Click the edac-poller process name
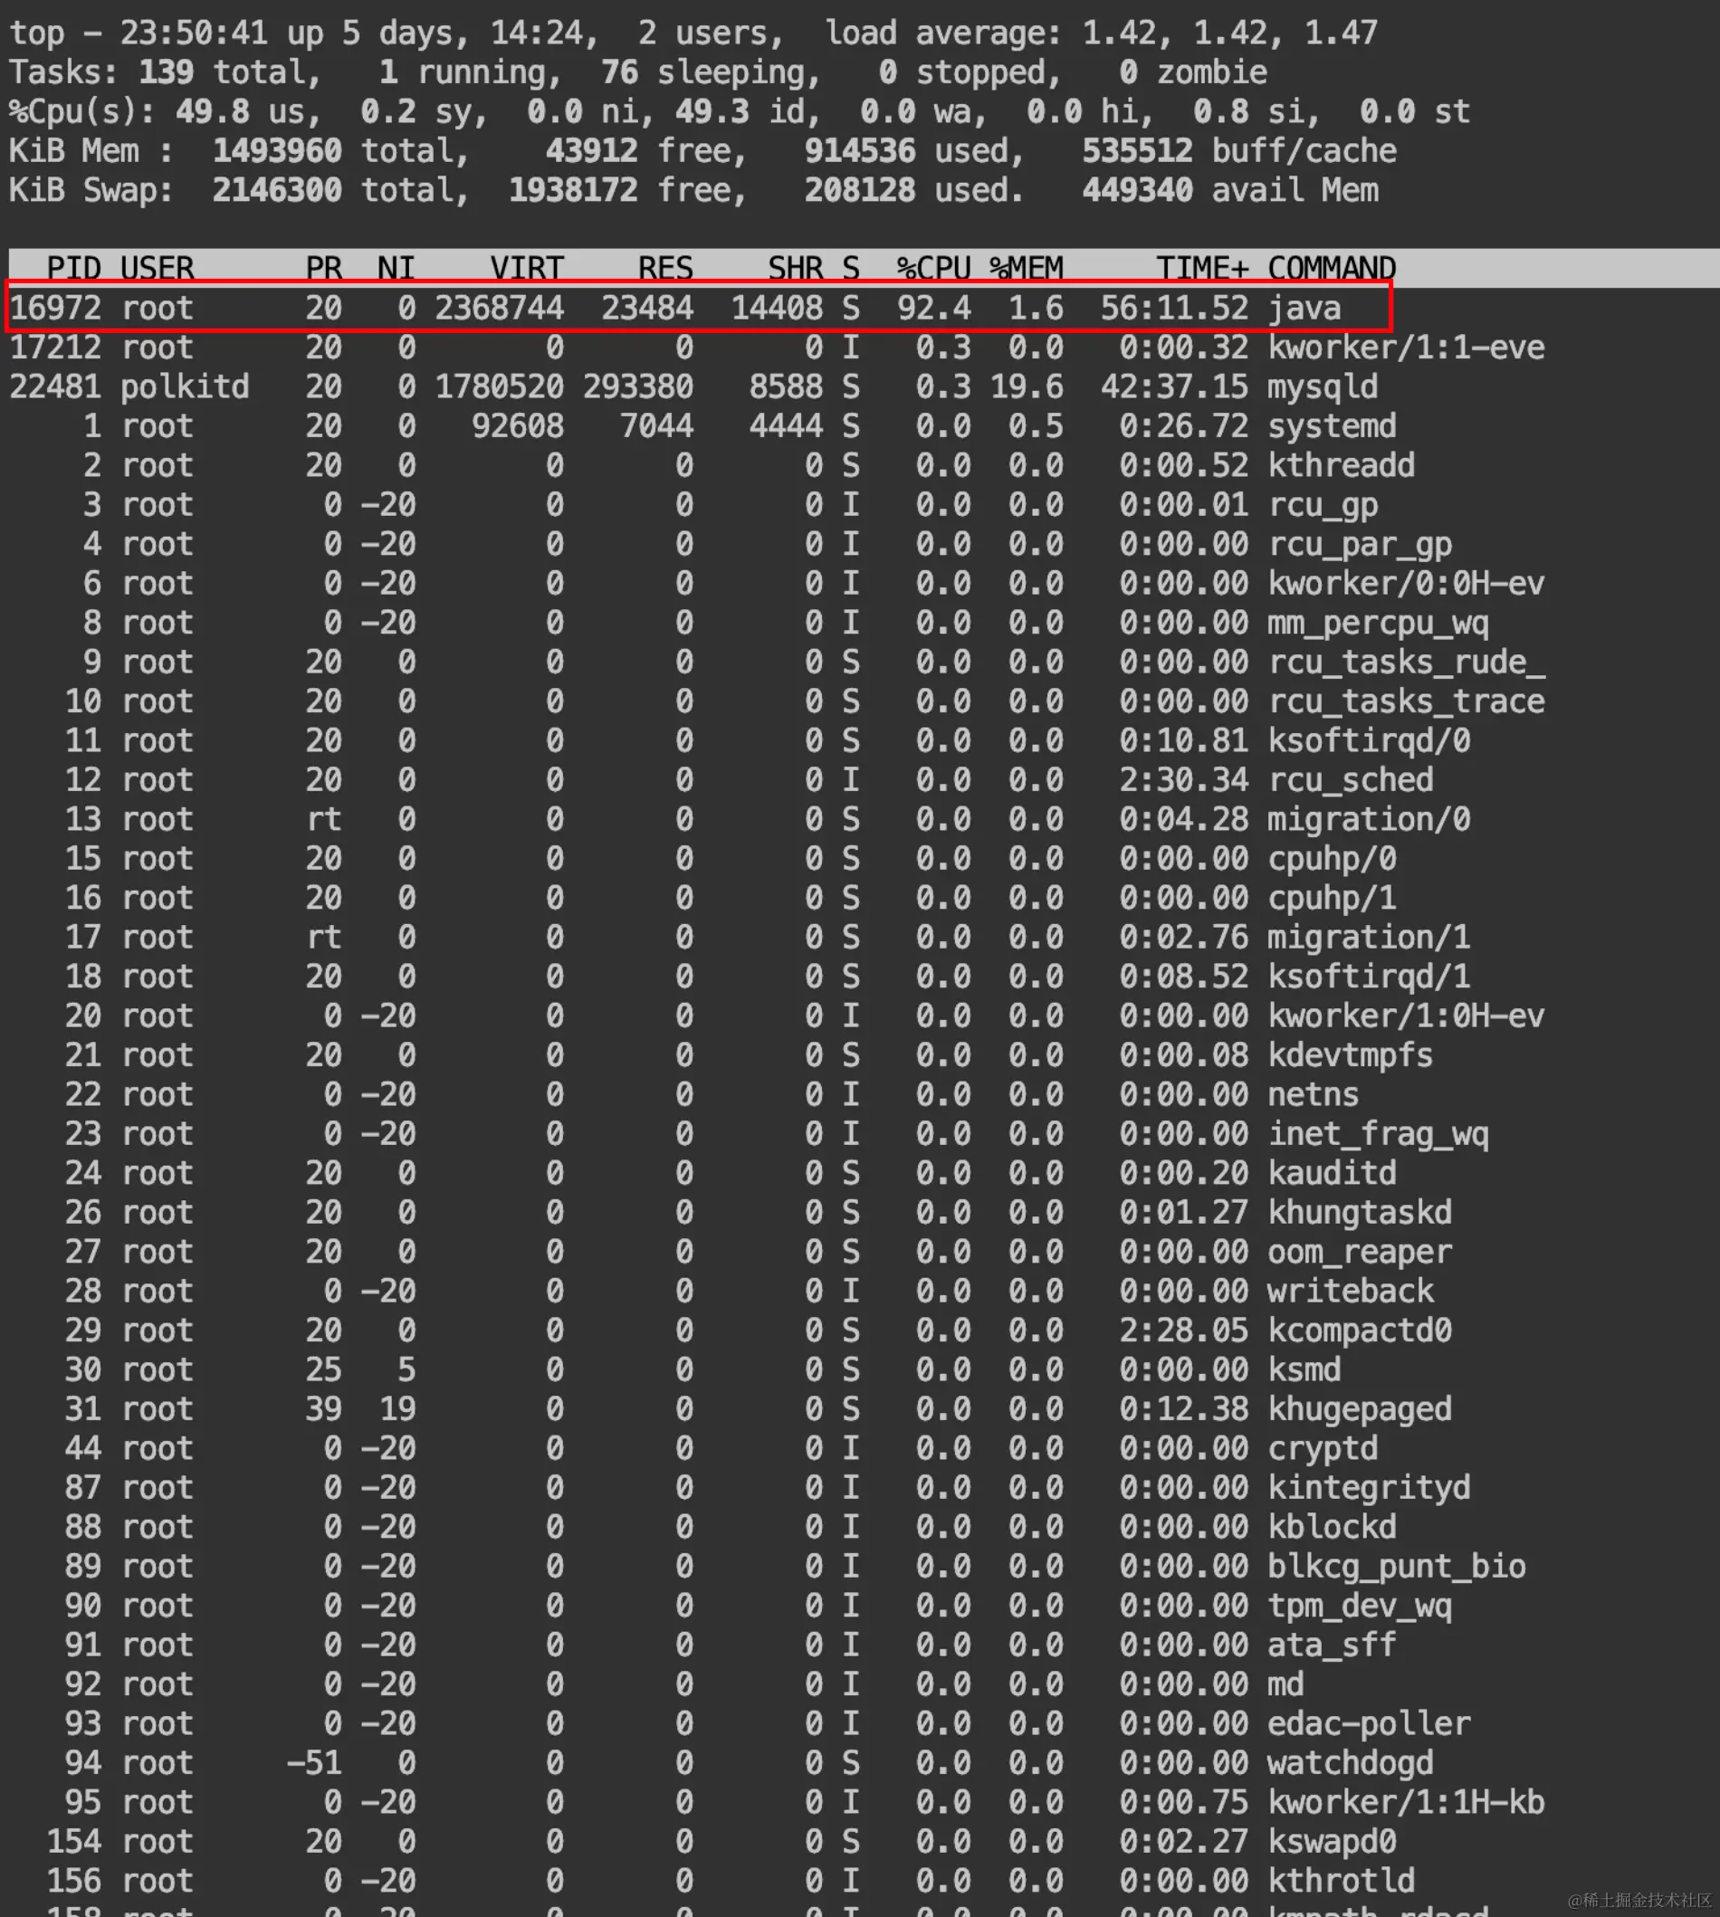1720x1917 pixels. click(x=1369, y=1723)
